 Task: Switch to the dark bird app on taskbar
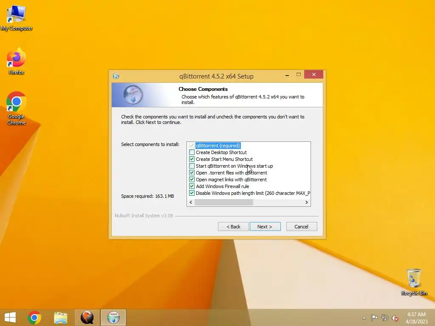pos(87,318)
